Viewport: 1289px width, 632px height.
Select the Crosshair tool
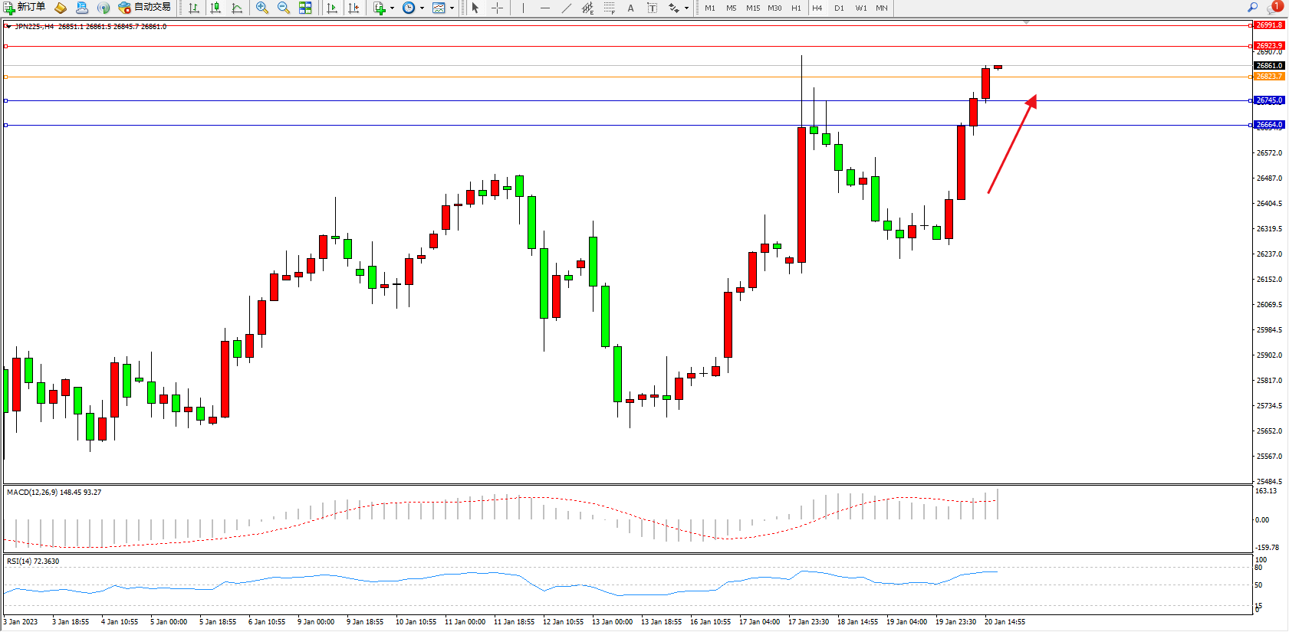coord(497,8)
